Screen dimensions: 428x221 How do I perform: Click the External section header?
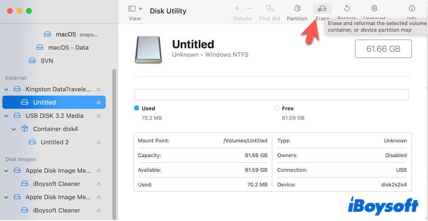point(16,78)
